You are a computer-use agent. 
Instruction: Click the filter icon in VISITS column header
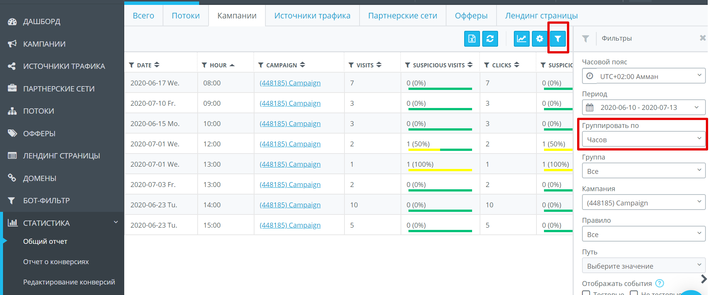point(351,65)
